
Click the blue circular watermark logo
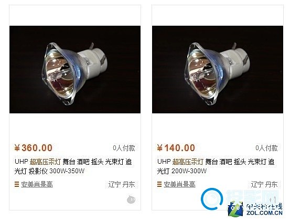point(212,199)
